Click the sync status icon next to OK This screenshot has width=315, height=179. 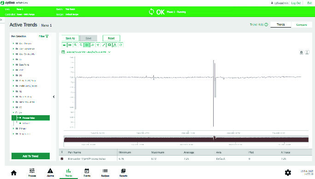coord(152,12)
